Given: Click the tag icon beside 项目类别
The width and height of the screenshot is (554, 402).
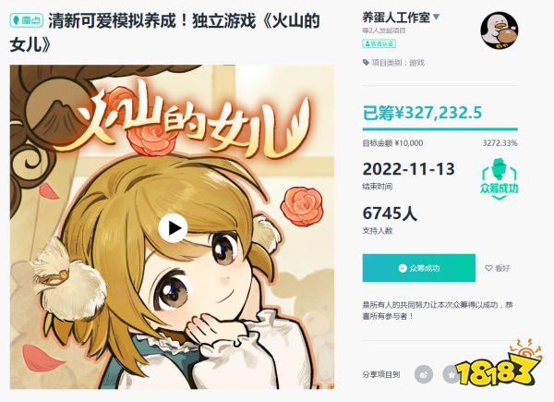Looking at the screenshot, I should click(x=366, y=63).
